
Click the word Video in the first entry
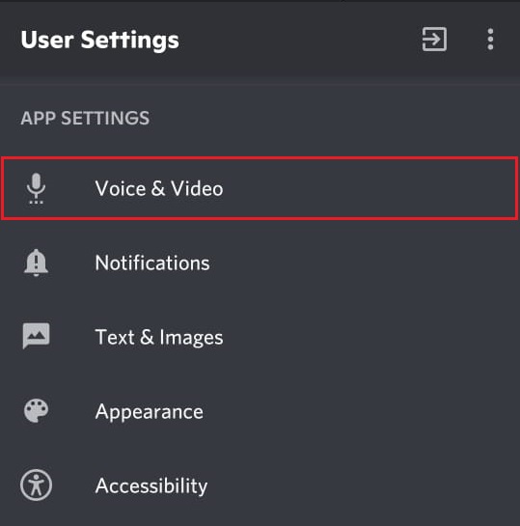click(x=197, y=188)
